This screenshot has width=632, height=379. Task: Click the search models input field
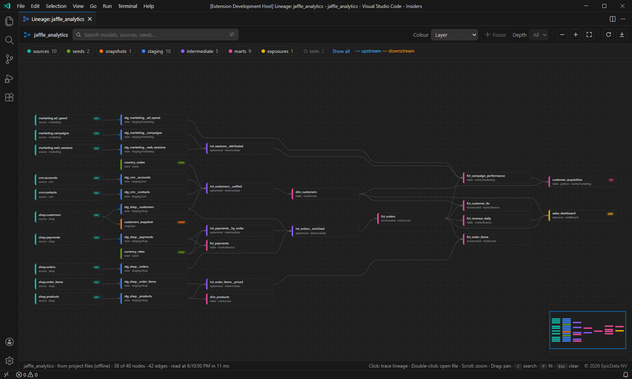point(156,35)
